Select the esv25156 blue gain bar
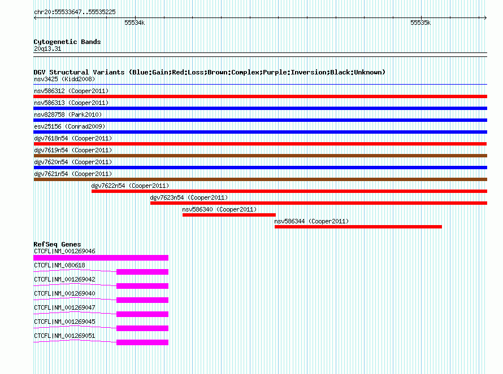Screen dimensions: 503x374 point(260,132)
